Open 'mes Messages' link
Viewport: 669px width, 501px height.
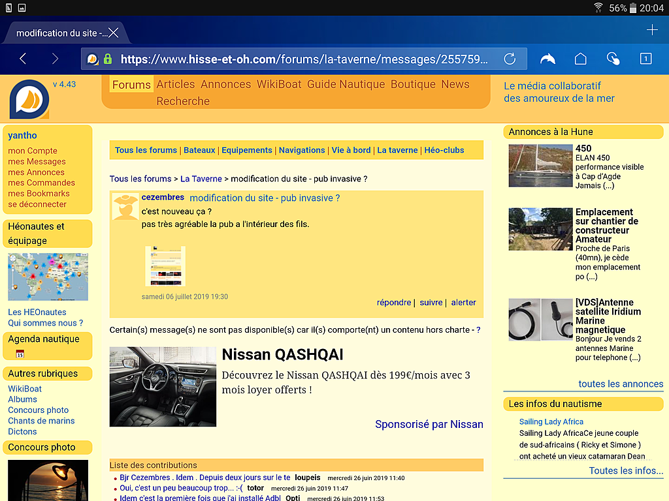[37, 162]
